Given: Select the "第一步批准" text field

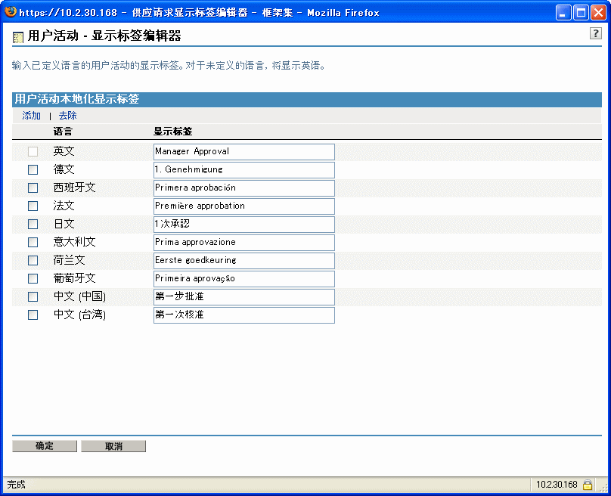Looking at the screenshot, I should (x=243, y=296).
